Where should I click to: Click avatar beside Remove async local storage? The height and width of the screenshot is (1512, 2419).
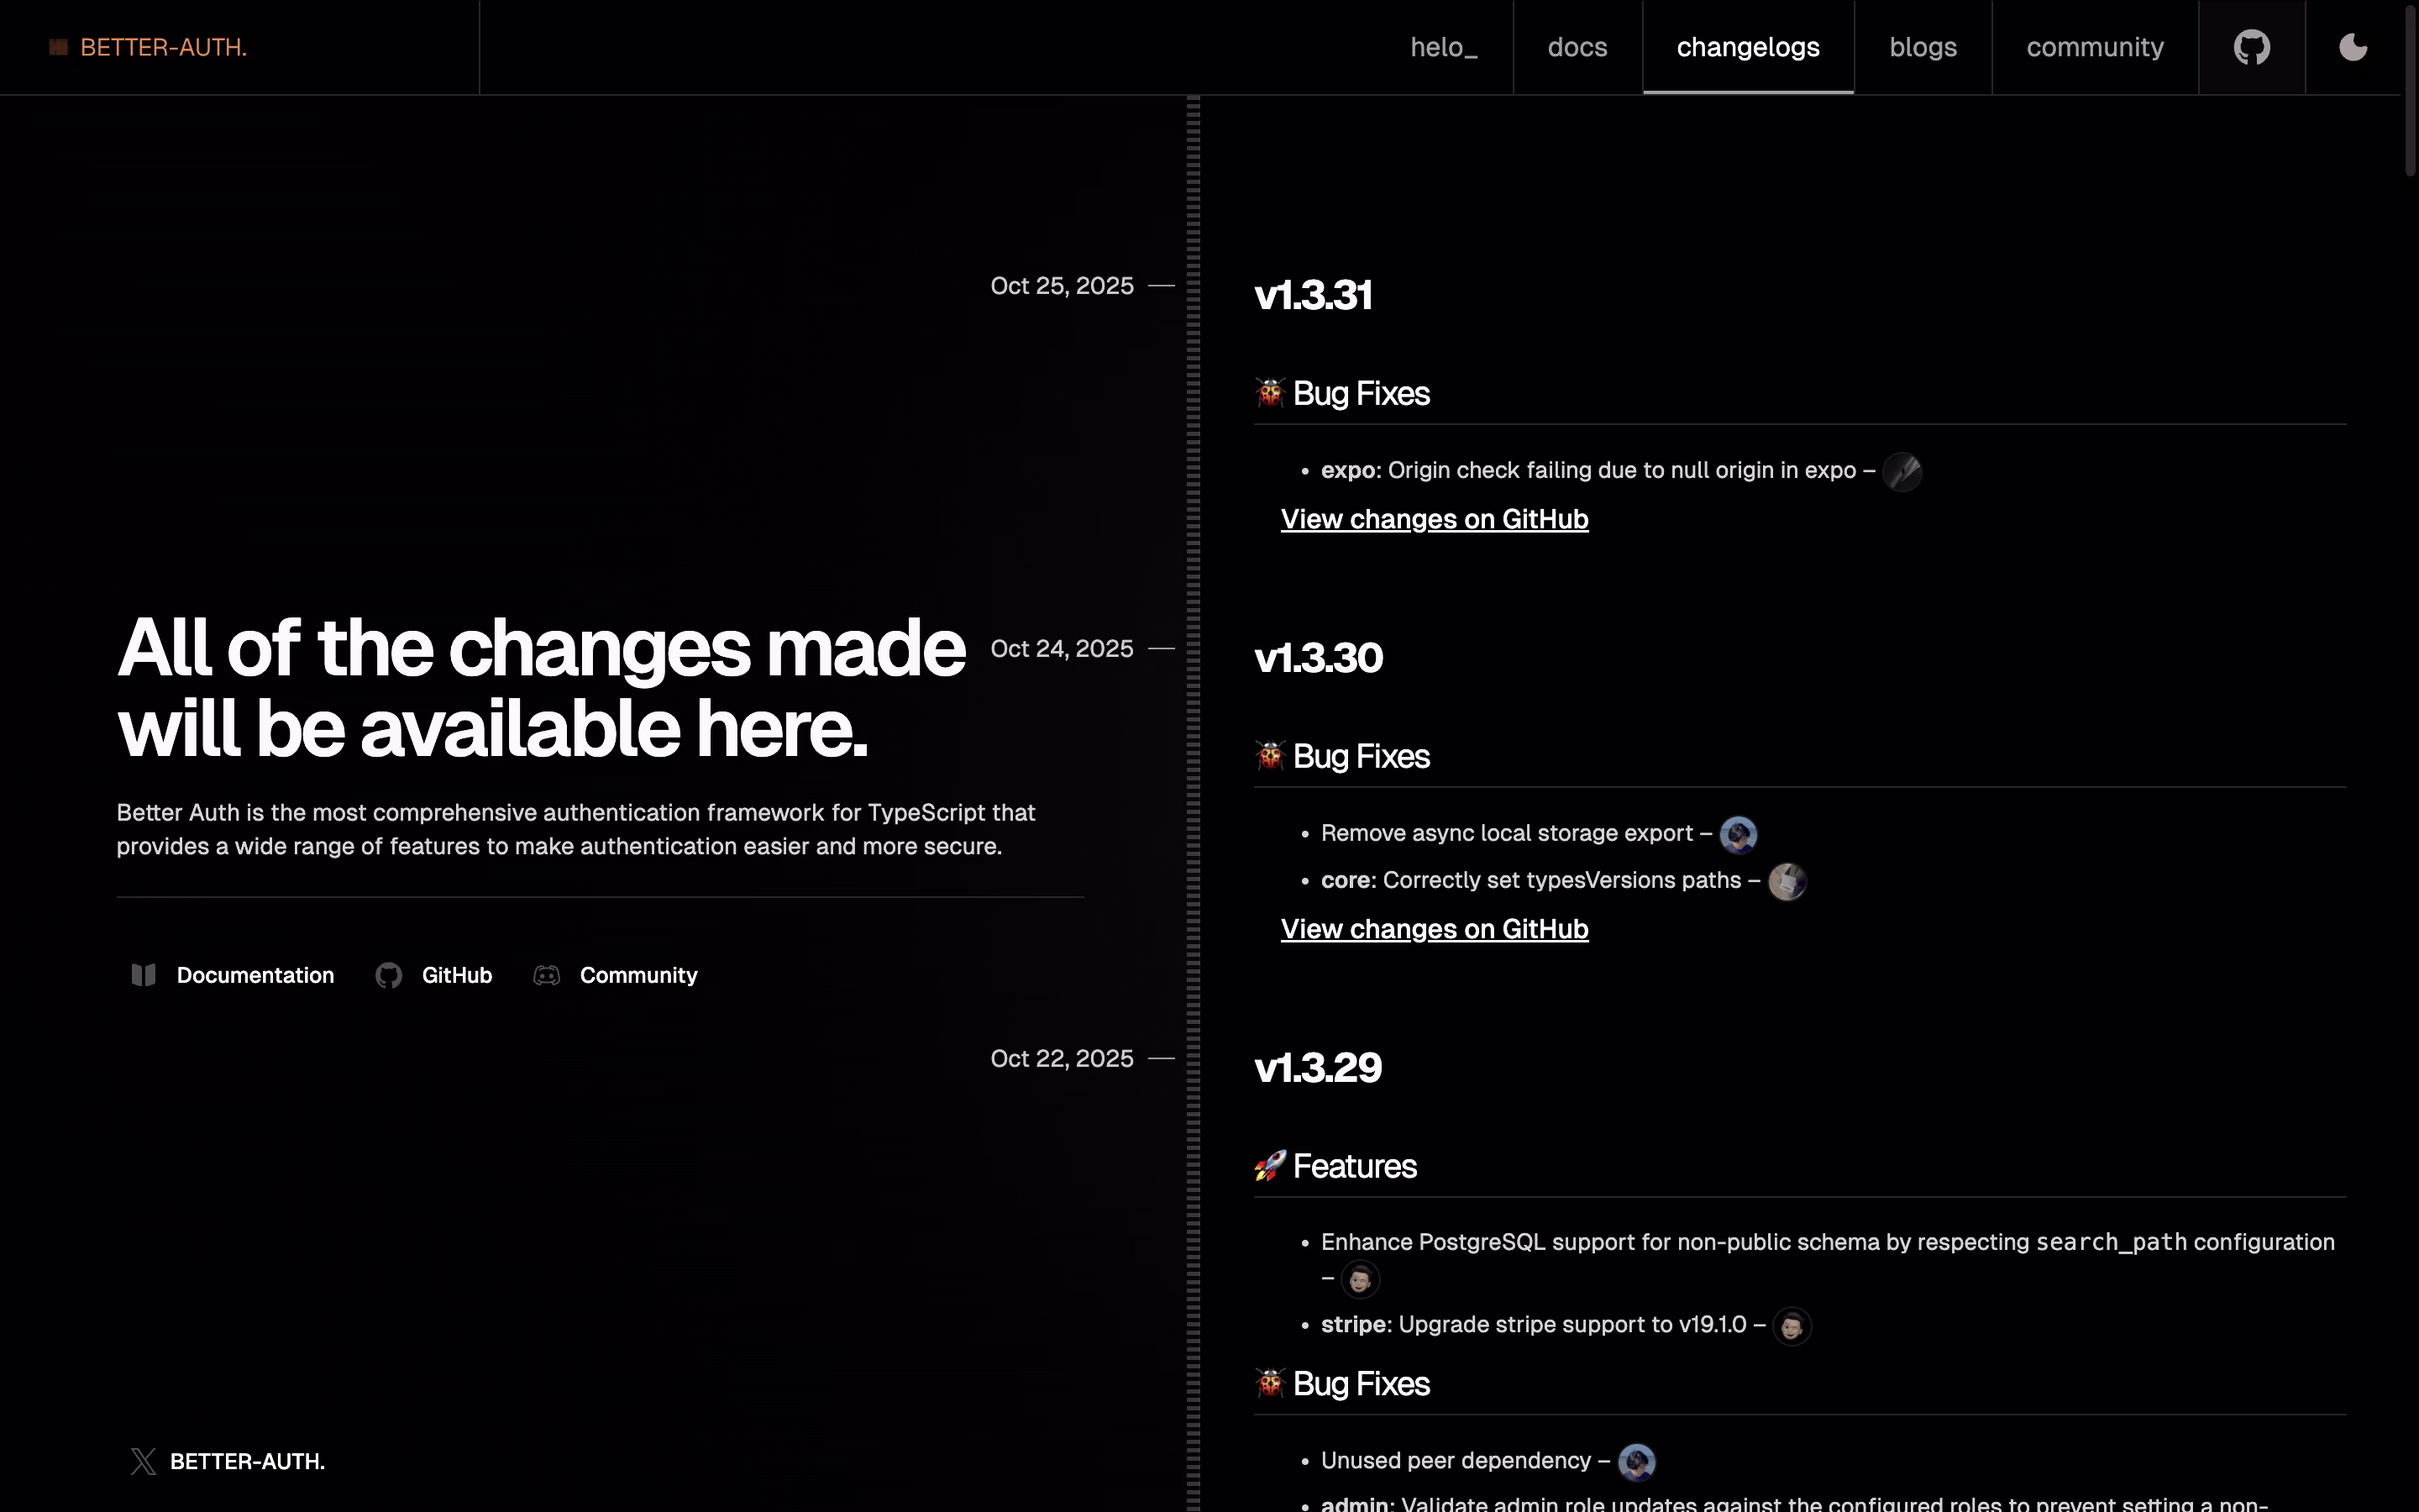[x=1739, y=834]
